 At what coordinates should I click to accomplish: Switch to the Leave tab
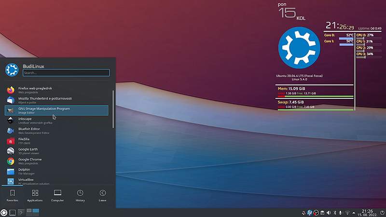[x=103, y=196]
